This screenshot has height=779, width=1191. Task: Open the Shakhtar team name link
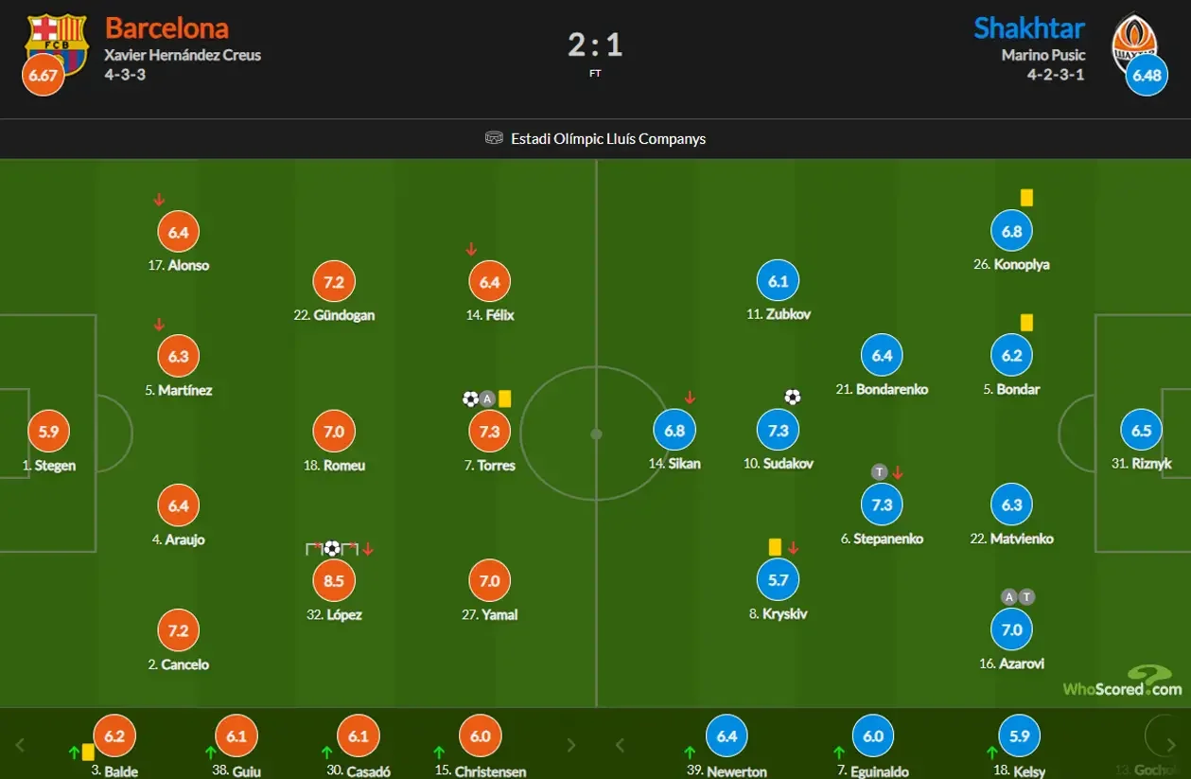coord(1029,27)
